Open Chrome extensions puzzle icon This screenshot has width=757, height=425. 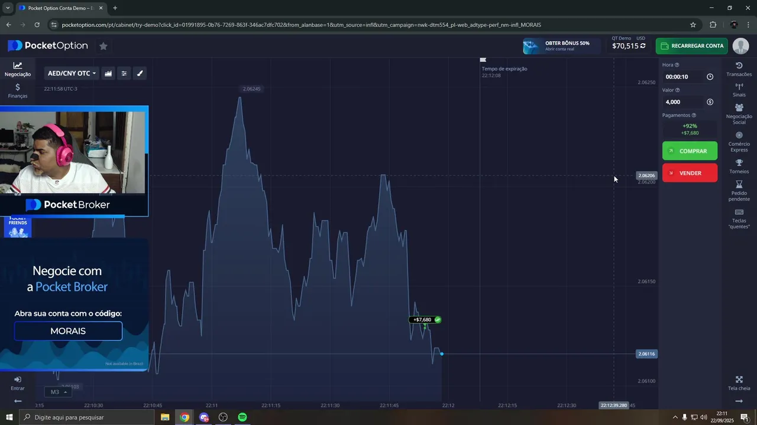pos(713,25)
